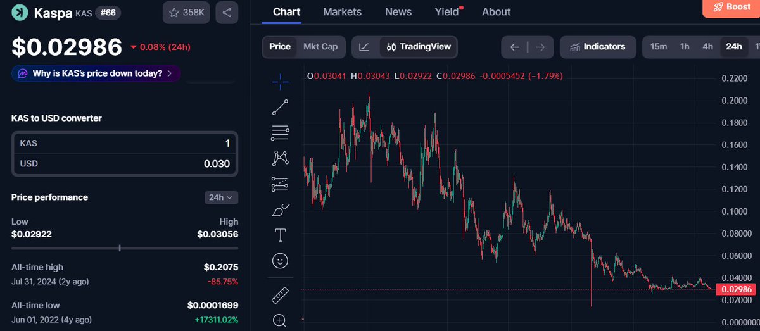760x331 pixels.
Task: Switch to line chart view icon
Action: (x=364, y=47)
